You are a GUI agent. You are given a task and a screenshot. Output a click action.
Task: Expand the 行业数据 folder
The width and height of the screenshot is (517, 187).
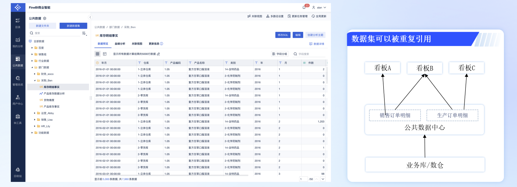pos(32,61)
